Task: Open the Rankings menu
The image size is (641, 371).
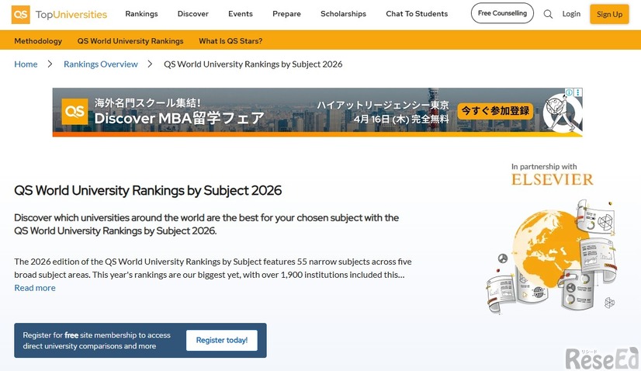Action: (x=141, y=14)
